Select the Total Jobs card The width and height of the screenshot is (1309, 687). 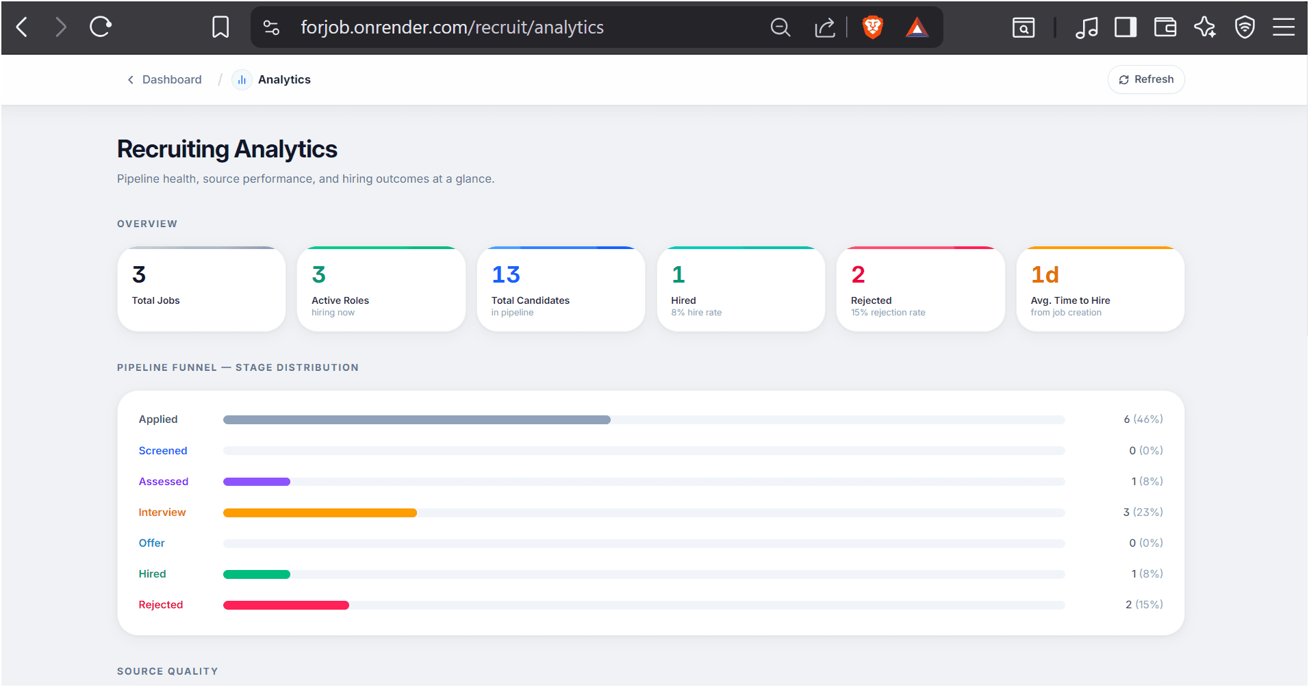tap(201, 289)
